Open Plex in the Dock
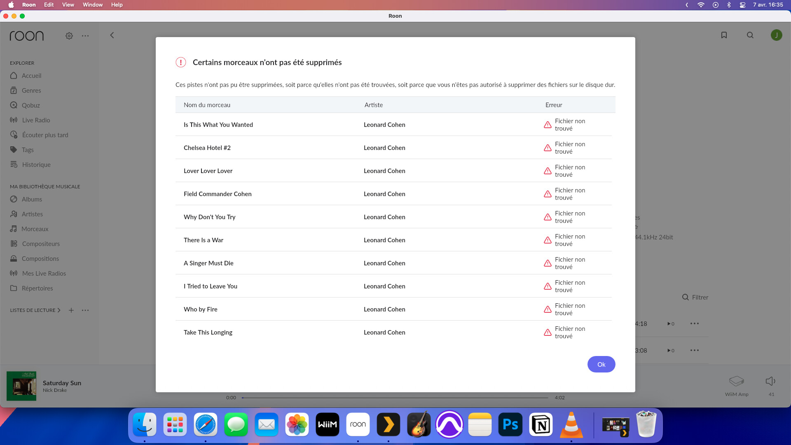Image resolution: width=791 pixels, height=445 pixels. point(388,424)
